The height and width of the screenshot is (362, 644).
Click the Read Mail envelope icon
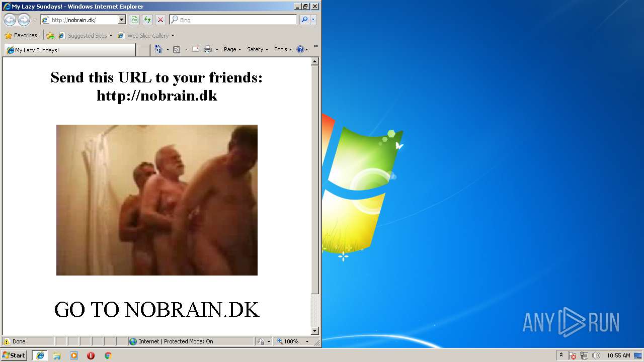[196, 49]
